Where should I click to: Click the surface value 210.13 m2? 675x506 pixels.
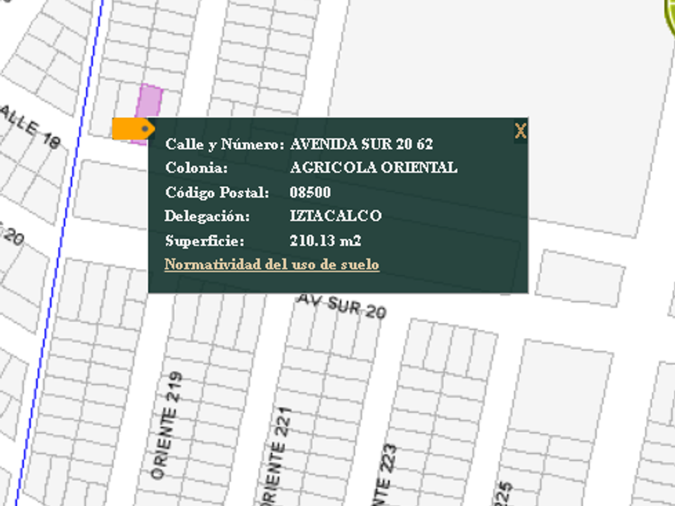pos(325,240)
